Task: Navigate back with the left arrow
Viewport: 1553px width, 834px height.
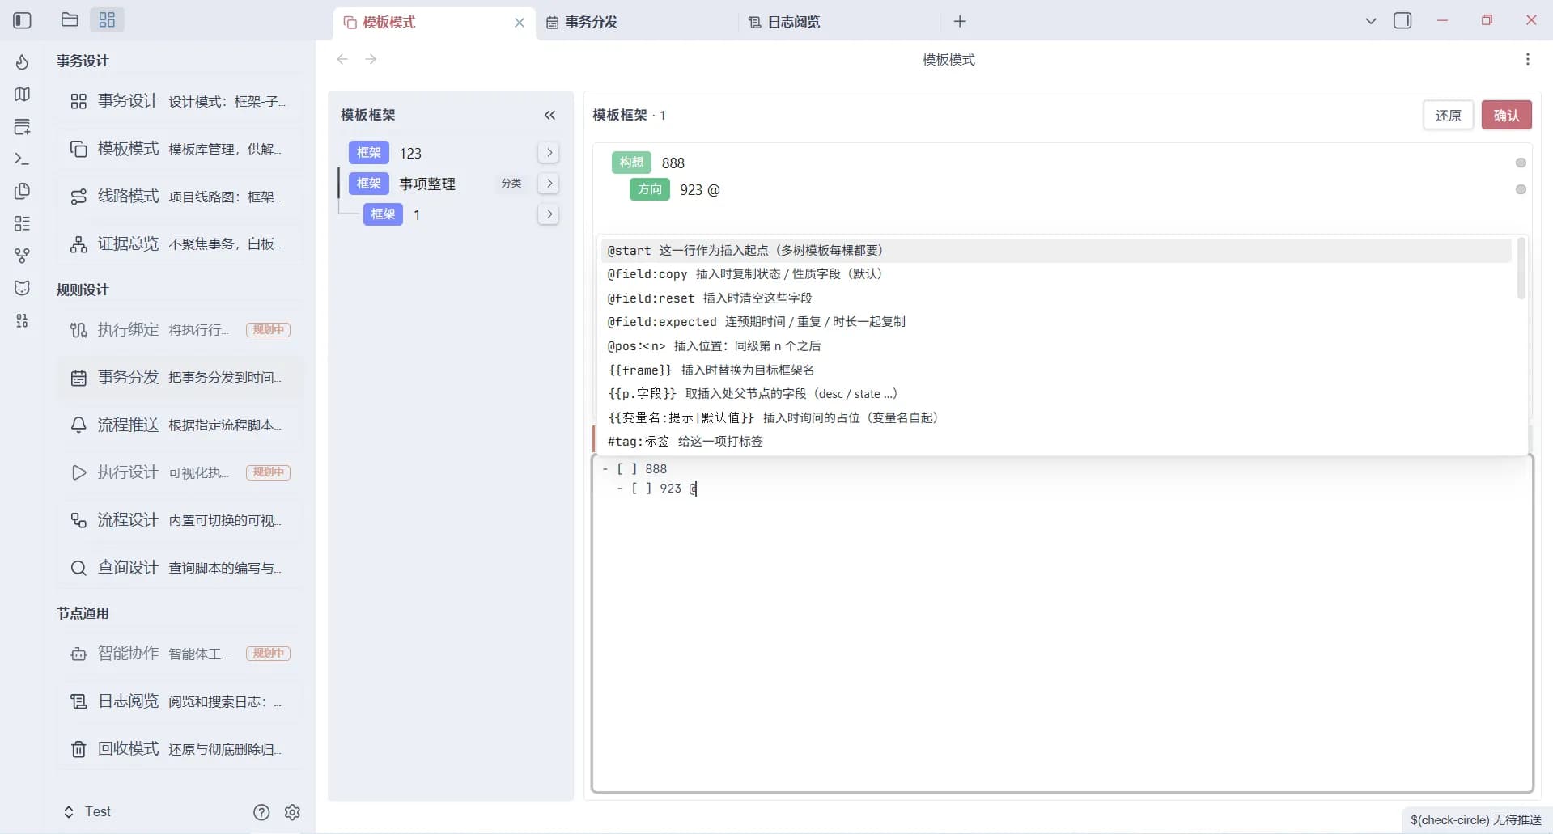Action: coord(342,59)
